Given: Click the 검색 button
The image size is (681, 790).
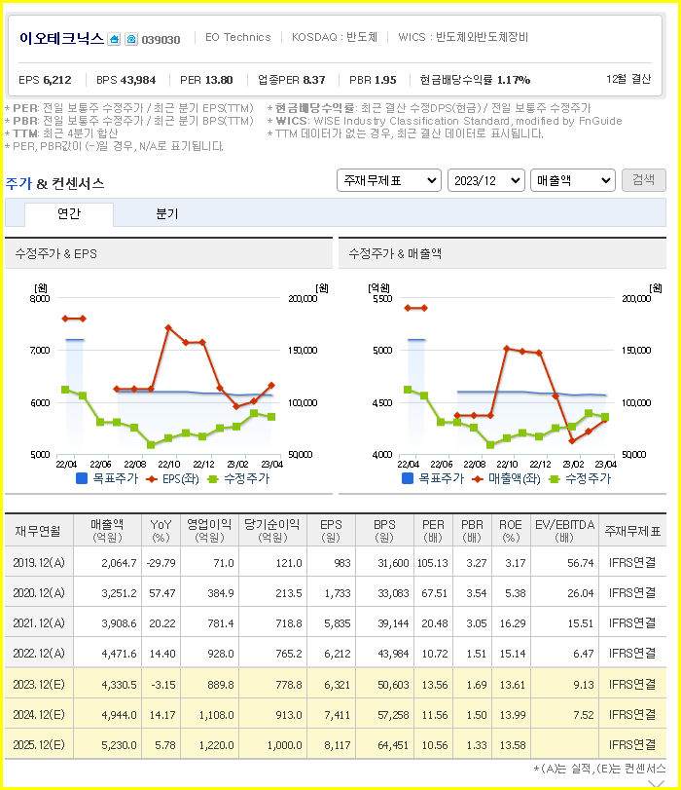Looking at the screenshot, I should point(644,180).
